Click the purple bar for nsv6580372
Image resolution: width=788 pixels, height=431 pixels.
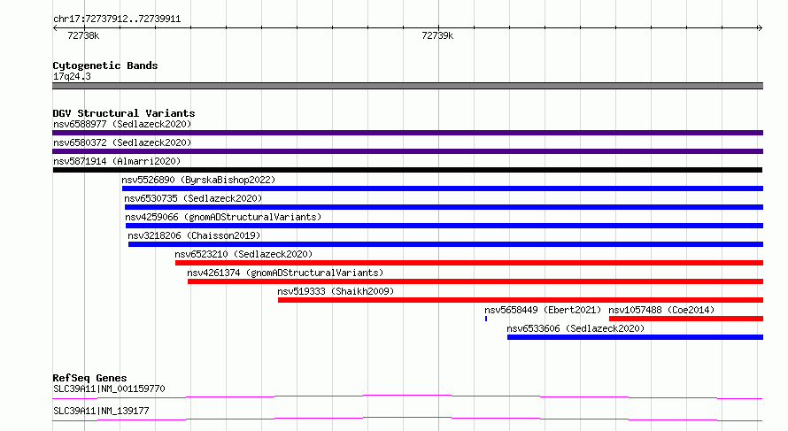407,151
